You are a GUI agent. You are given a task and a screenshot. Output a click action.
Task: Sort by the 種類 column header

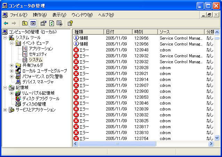click(x=88, y=32)
